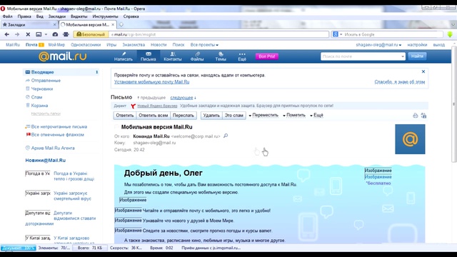Search sender with magnifier icon by address

click(x=226, y=136)
